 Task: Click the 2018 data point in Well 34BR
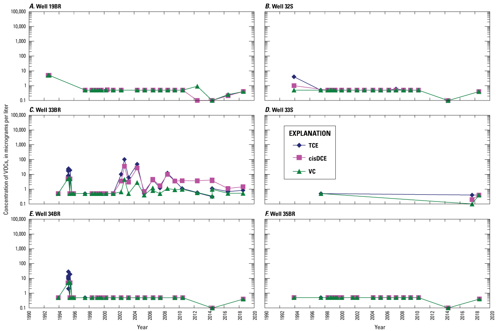pyautogui.click(x=243, y=299)
